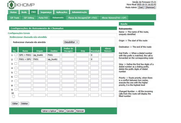Check the checkbox for route row 1
Viewport: 181px width, 123px height.
click(x=16, y=55)
